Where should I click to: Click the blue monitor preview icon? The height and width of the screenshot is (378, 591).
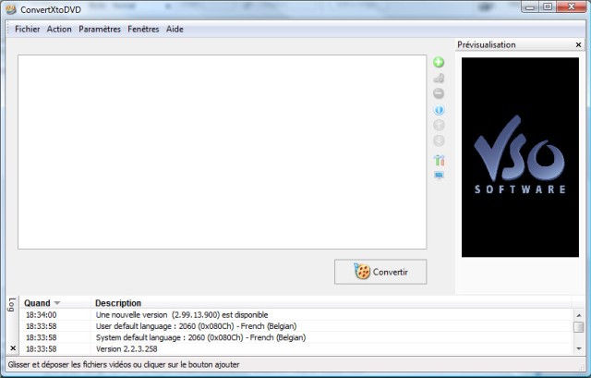[x=439, y=175]
